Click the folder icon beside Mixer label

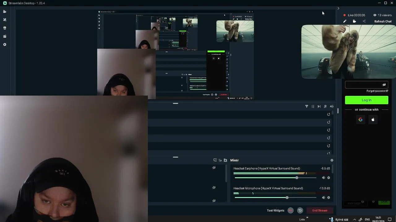[225, 160]
